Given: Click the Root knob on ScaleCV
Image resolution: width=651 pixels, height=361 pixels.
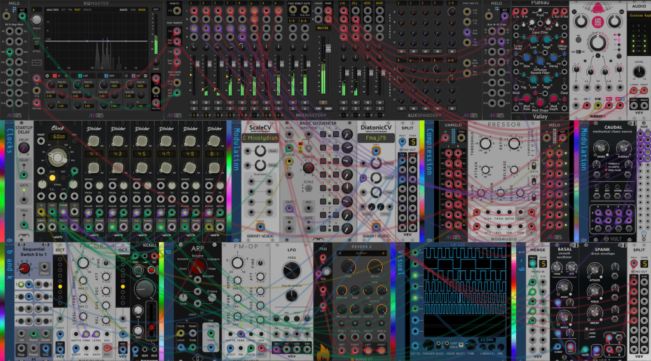Looking at the screenshot, I should 260,151.
